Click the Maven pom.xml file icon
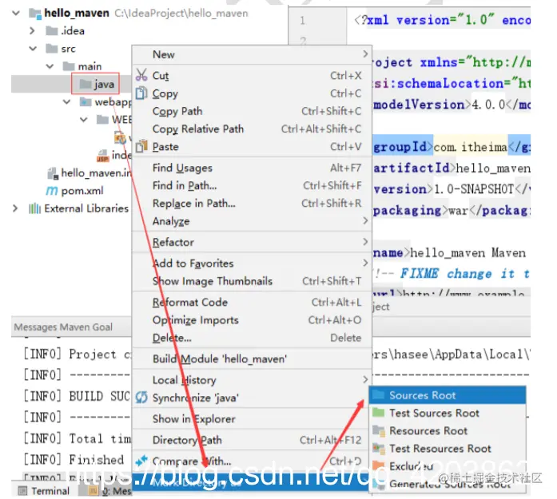The image size is (557, 499). 52,191
